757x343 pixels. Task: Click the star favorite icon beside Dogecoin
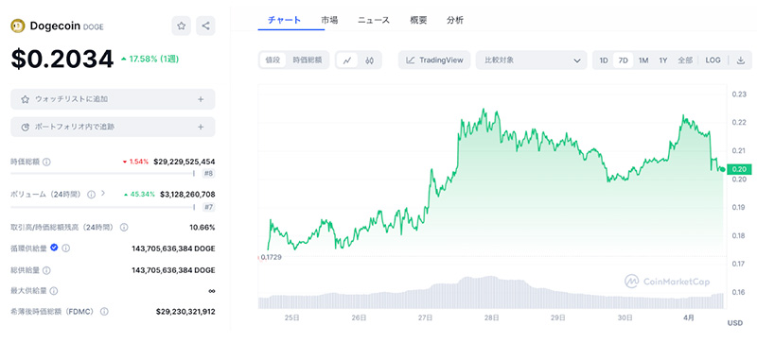tap(181, 26)
